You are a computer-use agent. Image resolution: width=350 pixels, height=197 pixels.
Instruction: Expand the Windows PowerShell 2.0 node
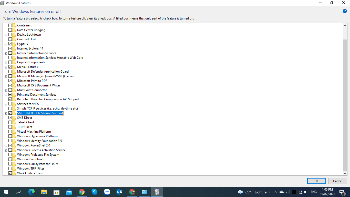(x=6, y=146)
